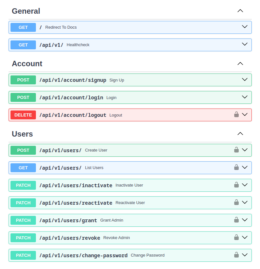Click the lock icon on Logout endpoint
The image size is (260, 269).
(x=236, y=115)
